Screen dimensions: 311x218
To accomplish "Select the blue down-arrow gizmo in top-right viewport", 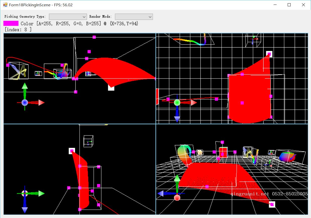I will coord(177,117).
